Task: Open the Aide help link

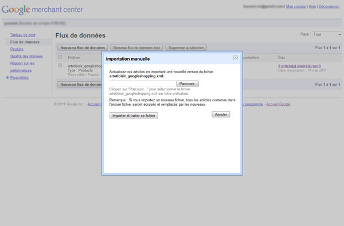Action: point(312,6)
